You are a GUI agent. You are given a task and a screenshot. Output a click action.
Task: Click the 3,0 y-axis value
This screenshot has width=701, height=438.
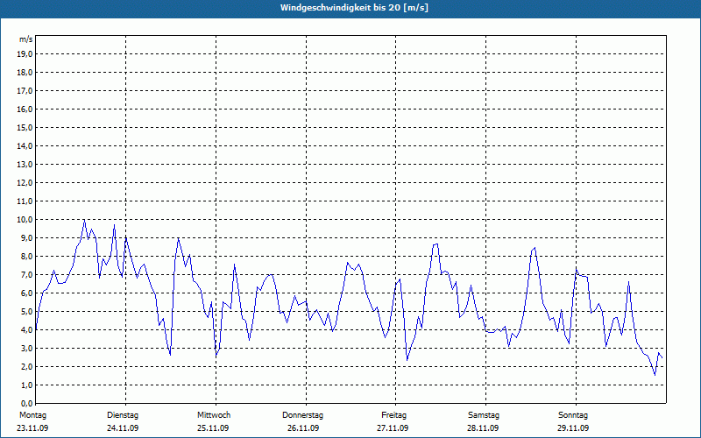point(26,348)
